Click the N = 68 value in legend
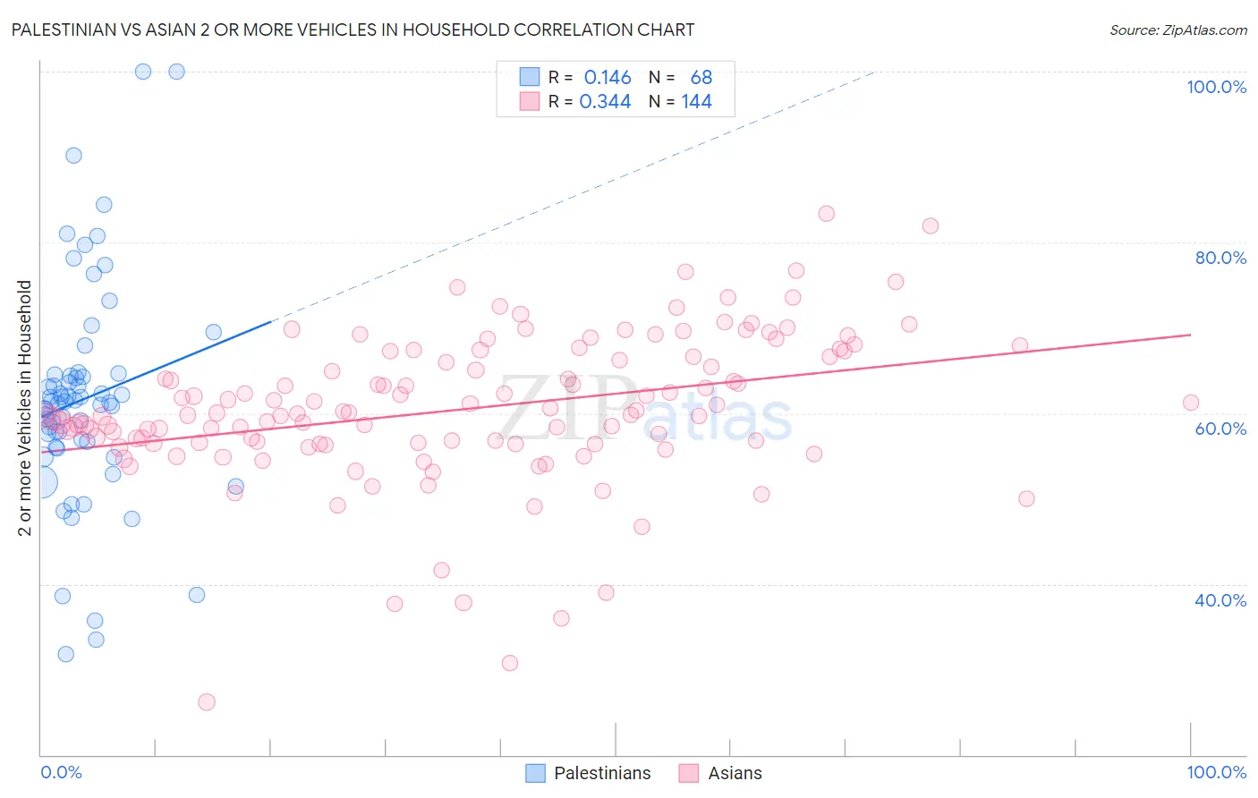The image size is (1258, 798). pyautogui.click(x=680, y=77)
